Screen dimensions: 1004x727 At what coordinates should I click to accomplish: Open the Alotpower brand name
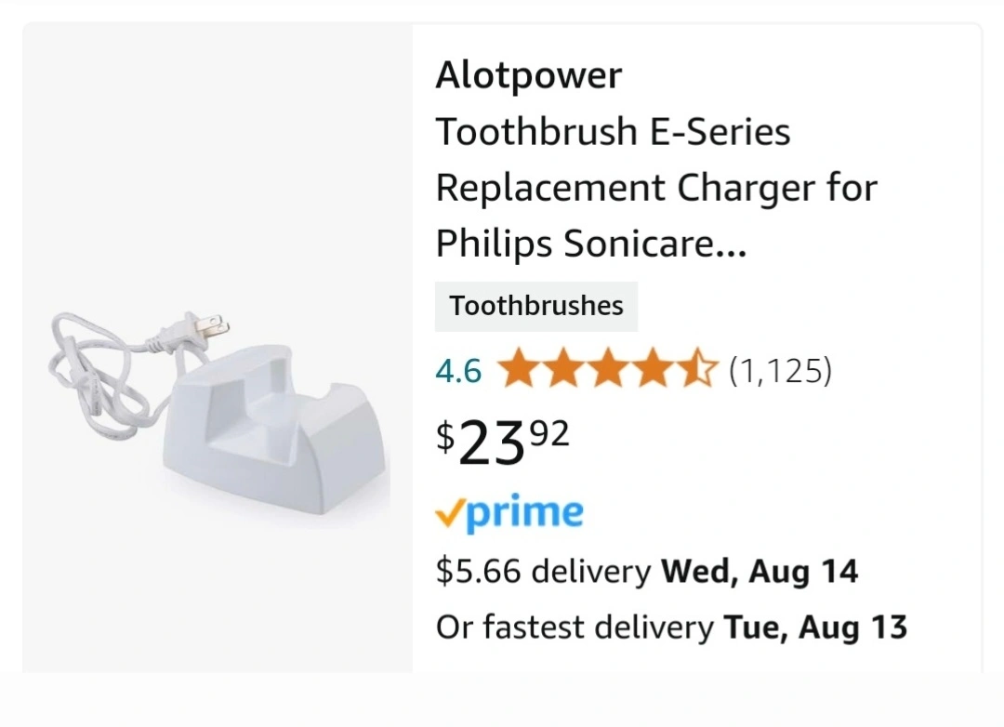(528, 75)
